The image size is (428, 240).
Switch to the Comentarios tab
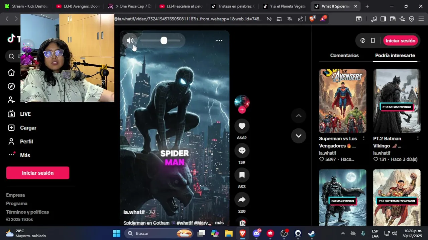coord(344,56)
